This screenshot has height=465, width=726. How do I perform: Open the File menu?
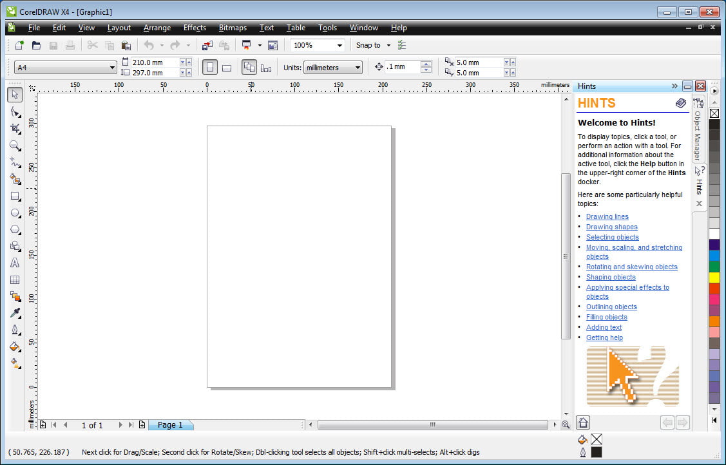(x=33, y=28)
